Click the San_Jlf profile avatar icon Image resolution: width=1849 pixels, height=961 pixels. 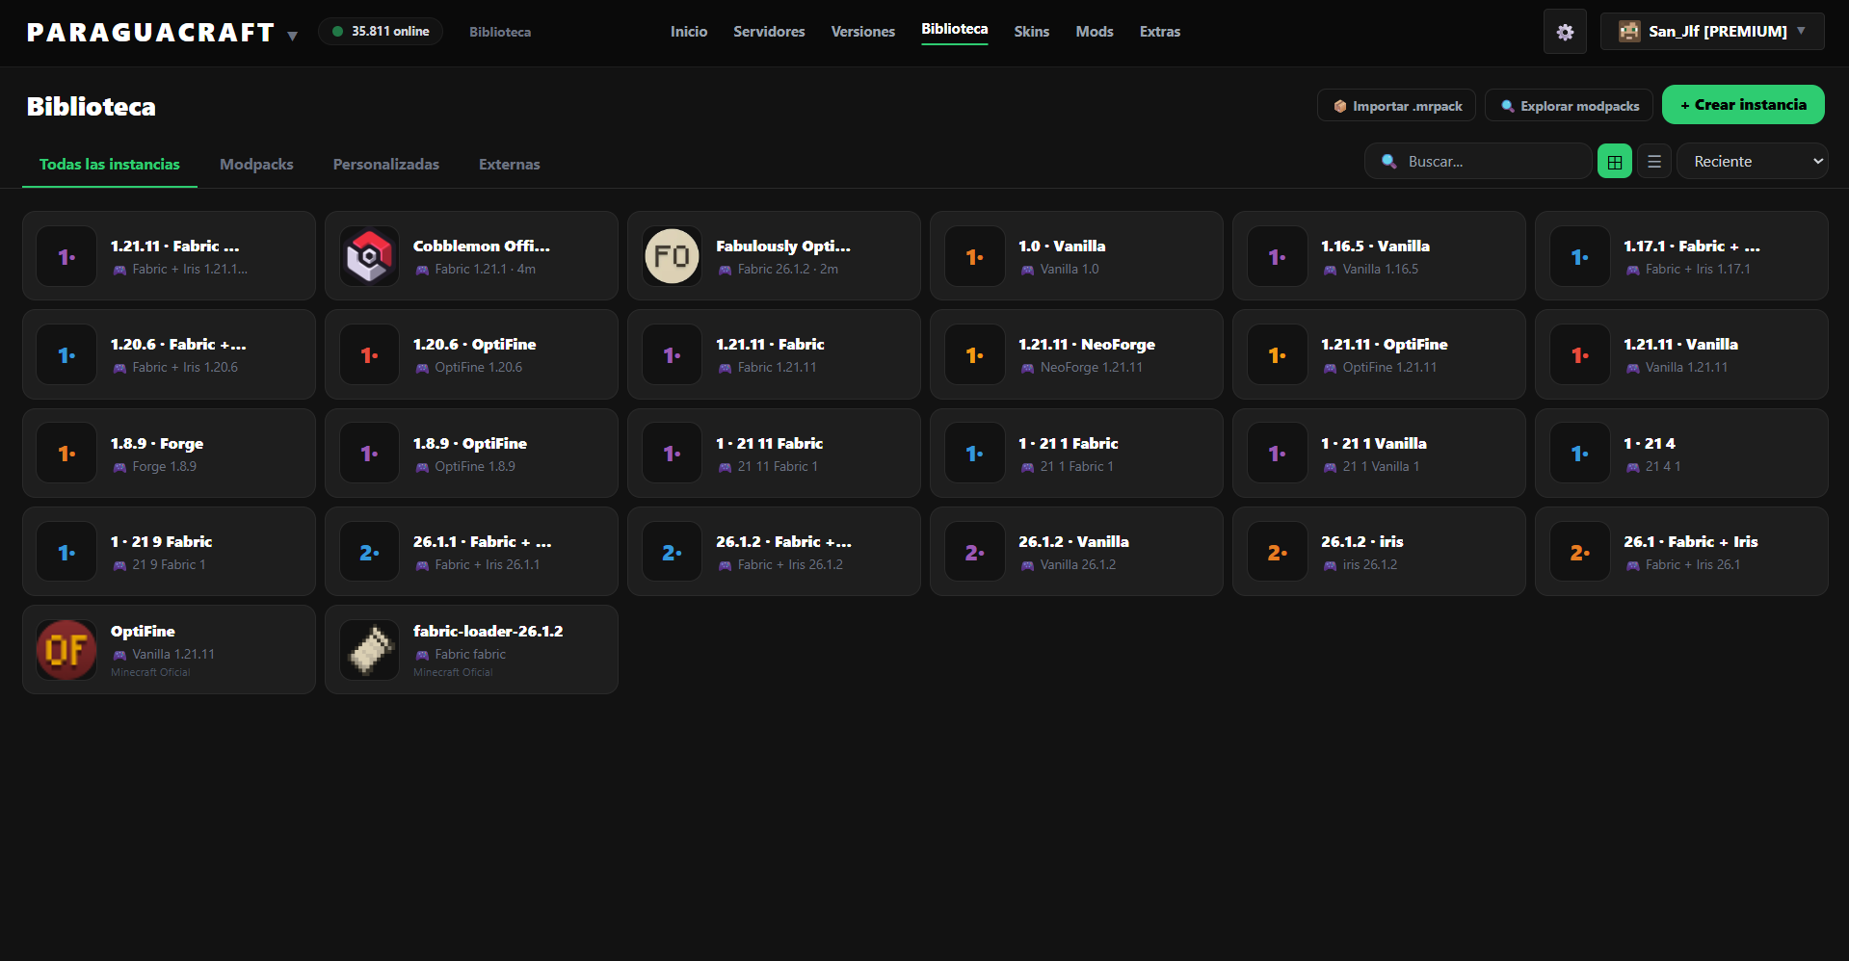(1629, 32)
